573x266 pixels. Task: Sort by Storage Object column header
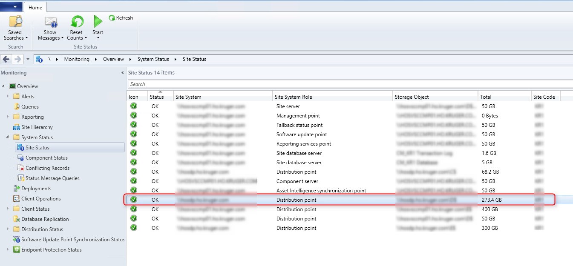click(x=435, y=97)
